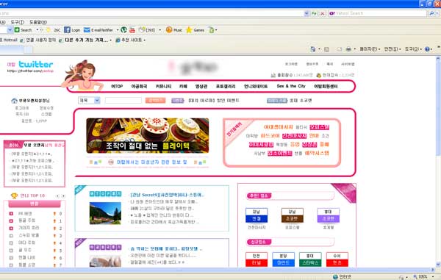Screen dimensions: 441x280
Task: Open the 도구(O) command bar dropdown
Action: click(x=413, y=49)
